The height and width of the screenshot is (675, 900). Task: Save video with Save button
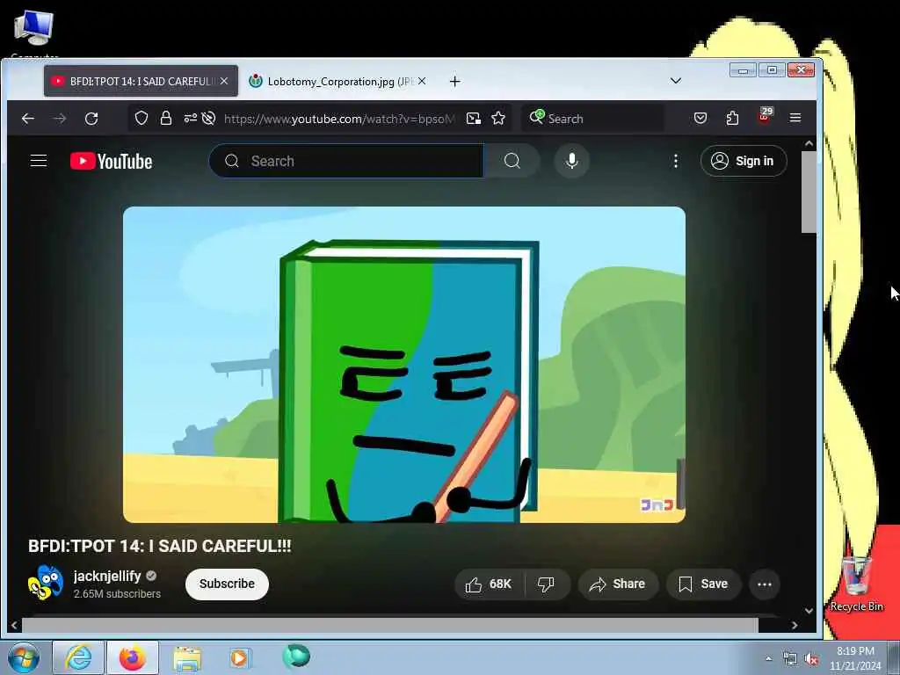point(704,584)
